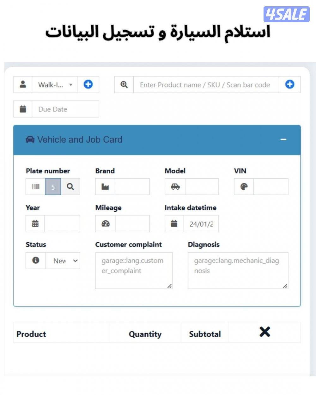The image size is (316, 395).
Task: Click the Customer complaint text area
Action: 134,270
